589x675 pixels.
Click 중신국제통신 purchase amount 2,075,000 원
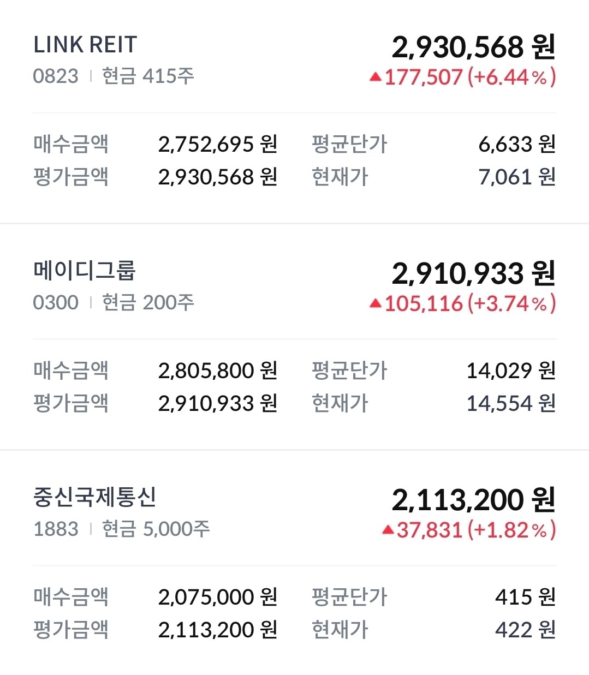[218, 597]
